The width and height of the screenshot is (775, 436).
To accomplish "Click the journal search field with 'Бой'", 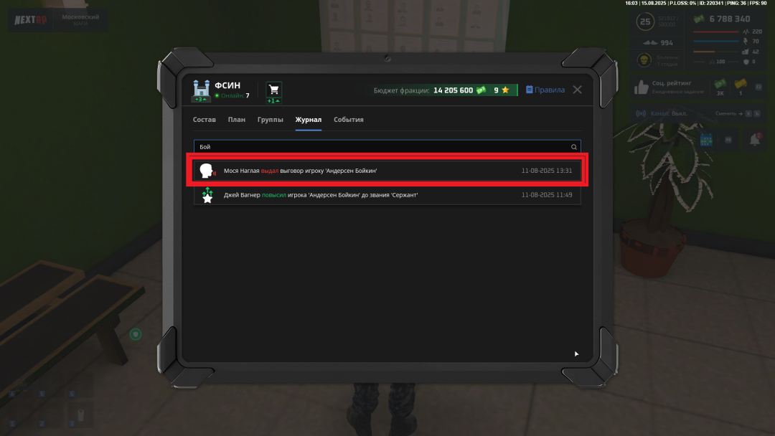I will click(x=387, y=147).
